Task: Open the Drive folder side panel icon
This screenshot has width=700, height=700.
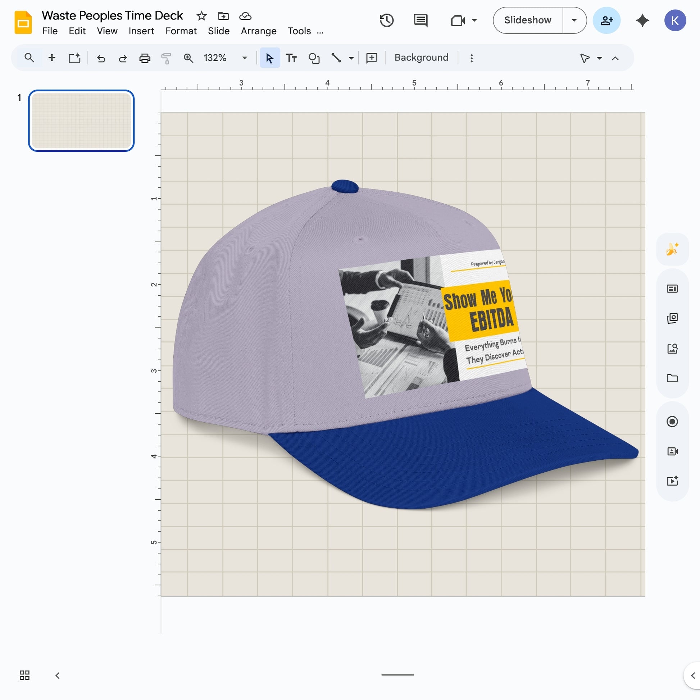Action: tap(672, 378)
